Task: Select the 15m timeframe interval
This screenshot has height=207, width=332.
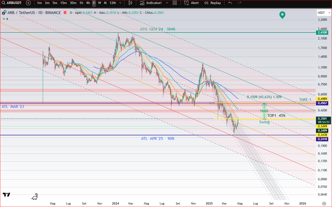Action: pos(63,3)
